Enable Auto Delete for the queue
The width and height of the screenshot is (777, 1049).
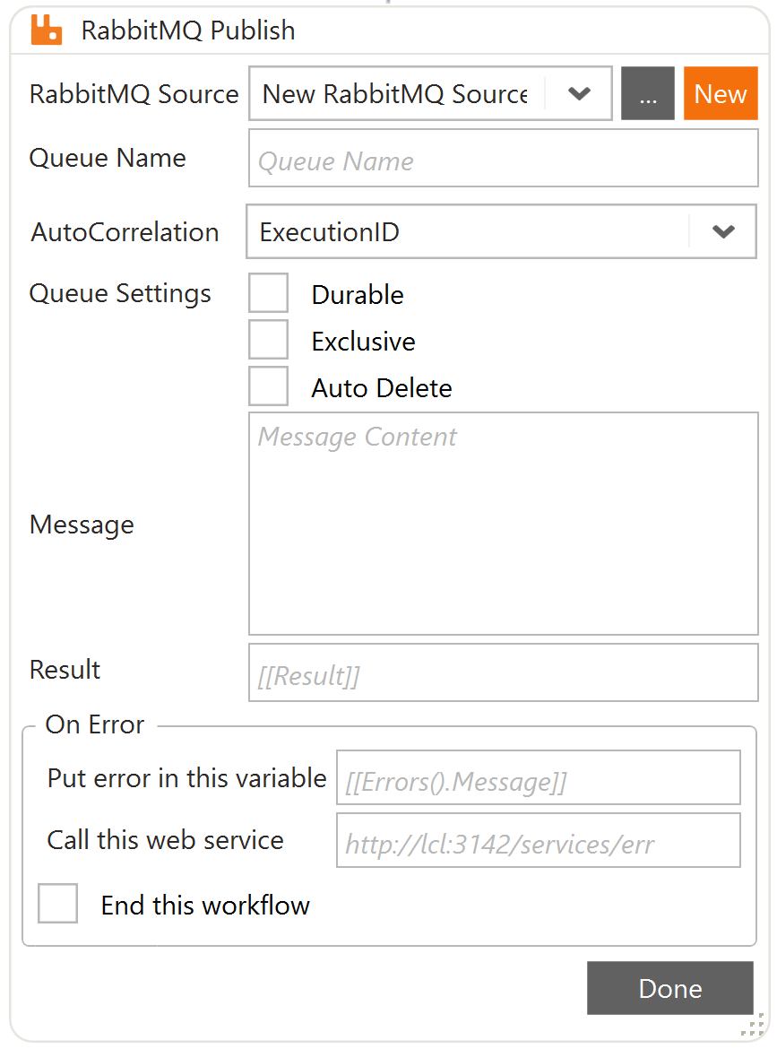(268, 386)
